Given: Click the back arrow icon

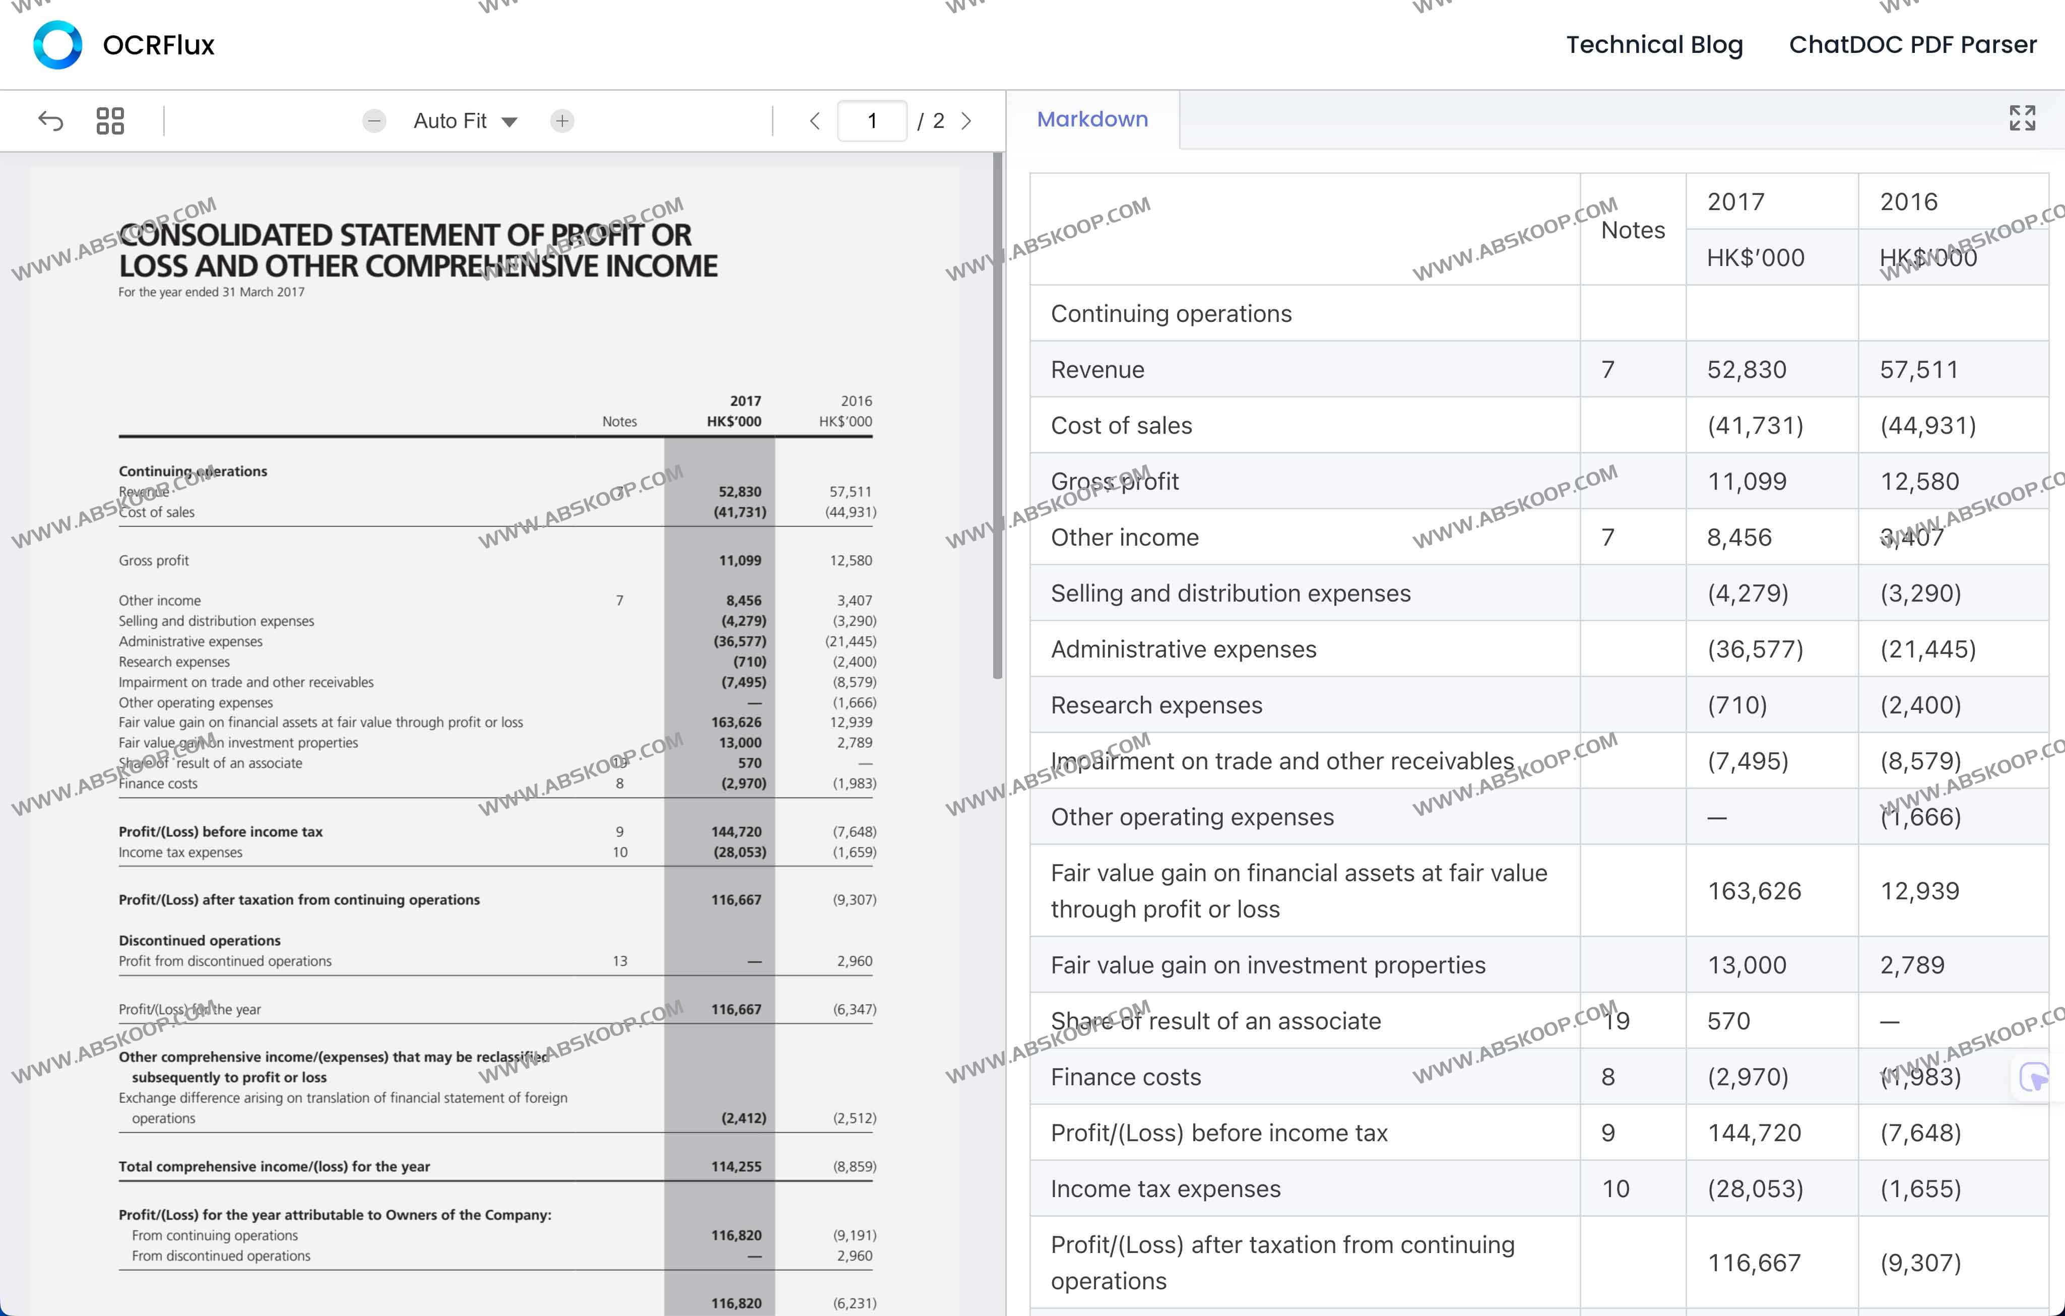Looking at the screenshot, I should point(50,121).
